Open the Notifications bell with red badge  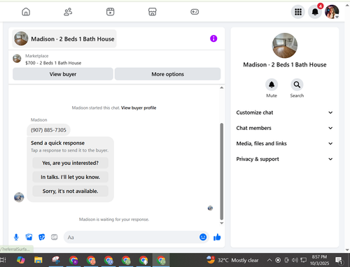point(315,12)
